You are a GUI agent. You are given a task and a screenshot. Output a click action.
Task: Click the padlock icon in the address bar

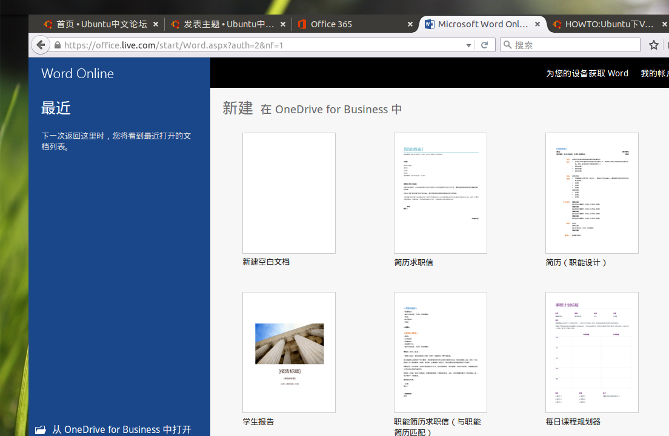tap(58, 45)
